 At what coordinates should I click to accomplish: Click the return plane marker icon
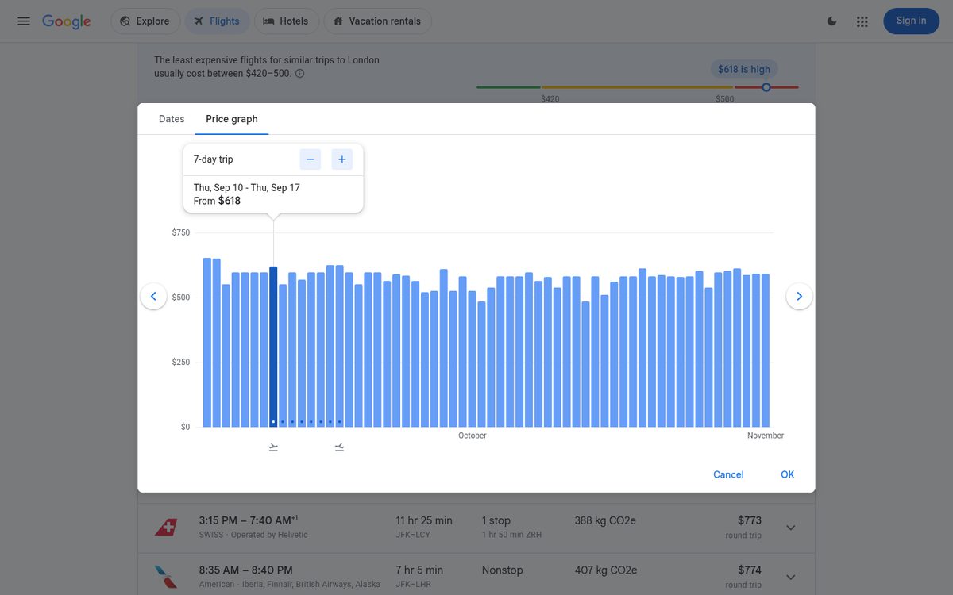[339, 447]
